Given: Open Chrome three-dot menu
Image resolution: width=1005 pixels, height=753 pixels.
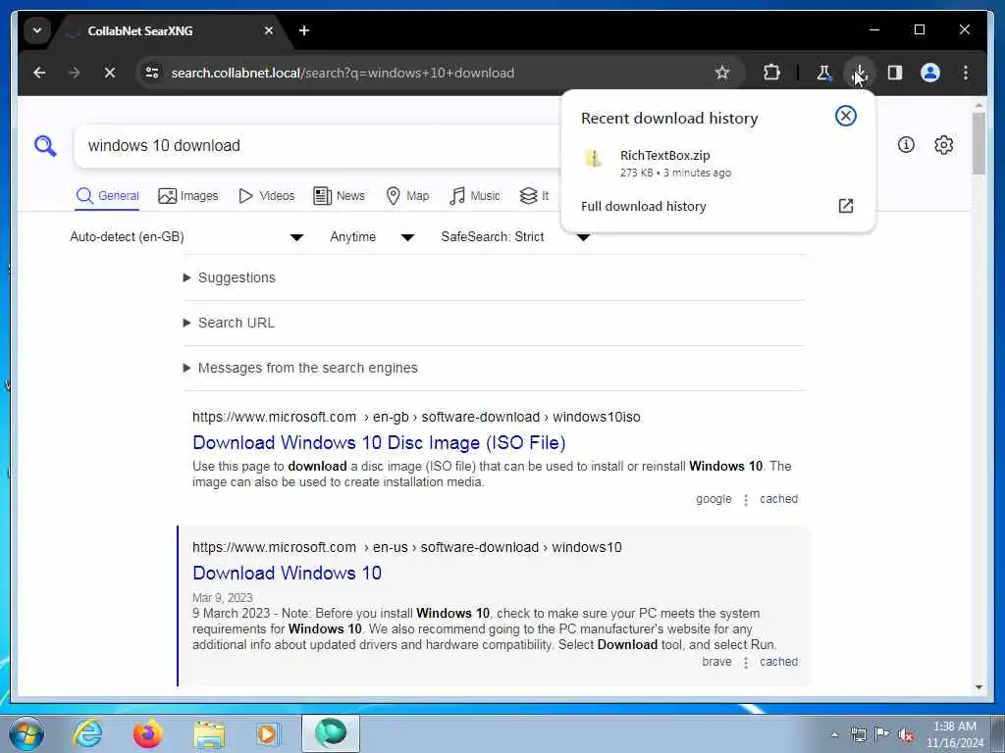Looking at the screenshot, I should coord(966,73).
